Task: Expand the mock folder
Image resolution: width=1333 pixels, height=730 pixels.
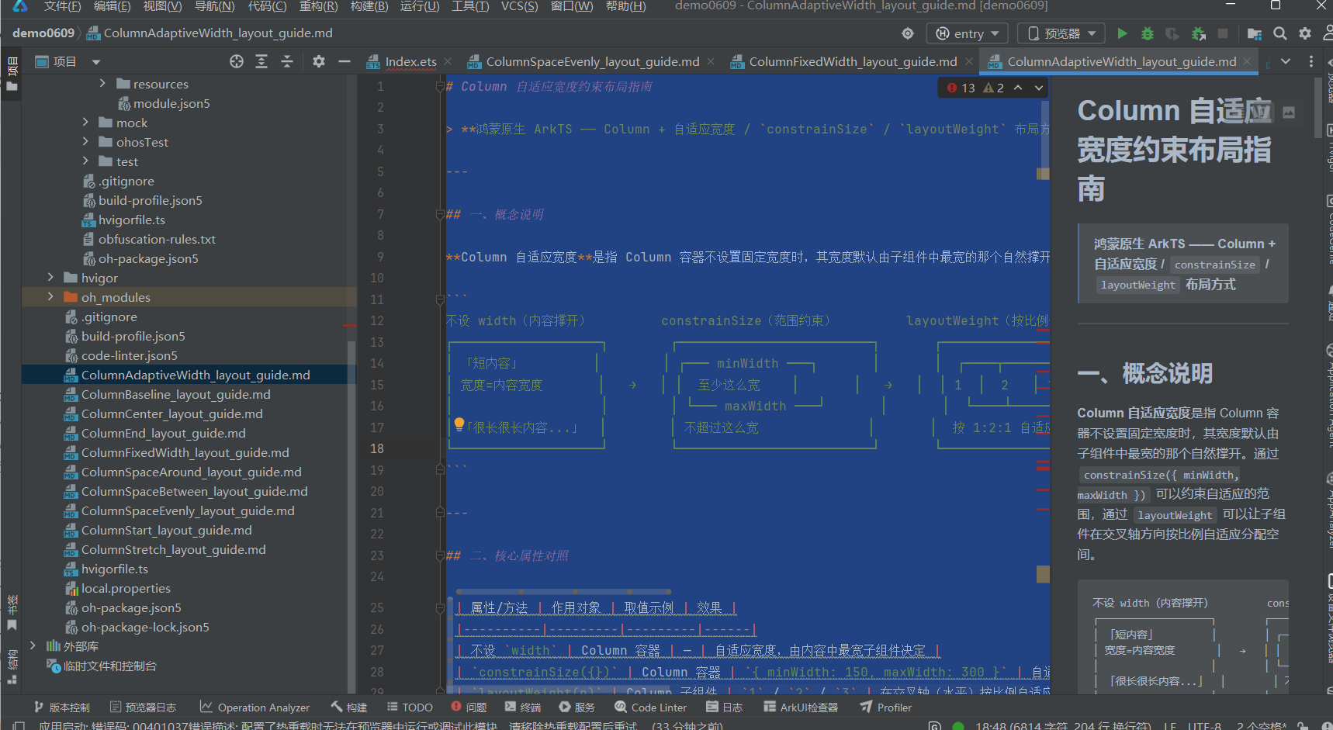Action: (85, 122)
